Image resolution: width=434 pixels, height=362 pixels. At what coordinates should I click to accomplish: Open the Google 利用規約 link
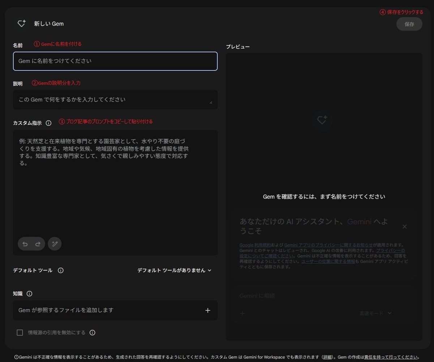pyautogui.click(x=255, y=245)
